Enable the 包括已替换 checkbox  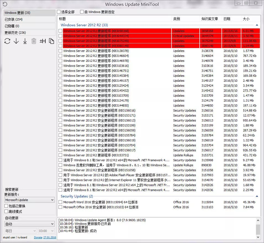(x=6, y=206)
